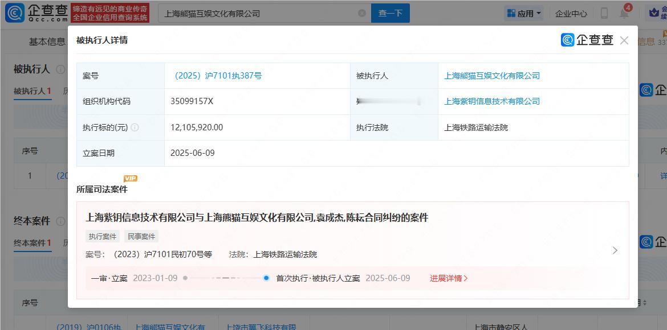Open the judicial case card title
667x330 pixels.
257,218
